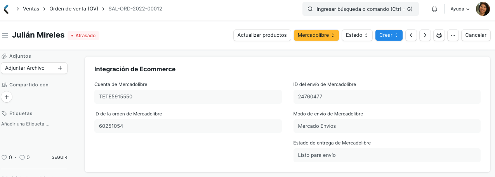The image size is (495, 177).
Task: Open the notifications bell
Action: point(434,9)
